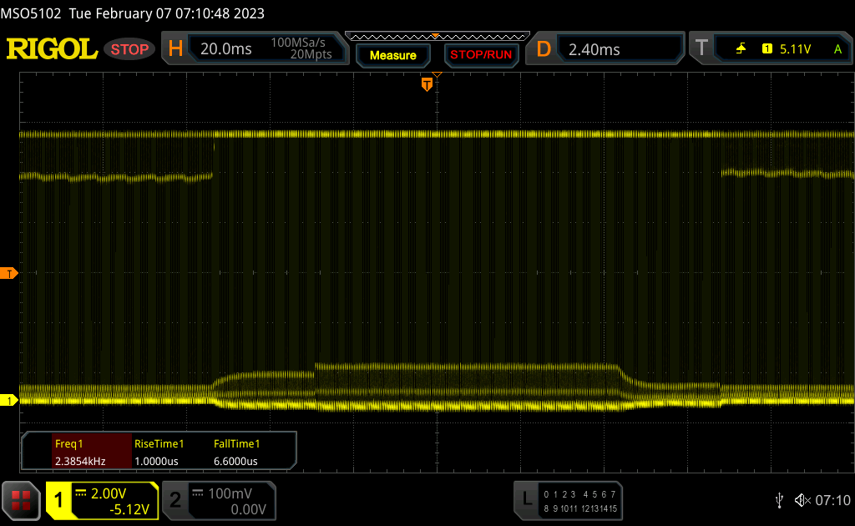
Task: Click the channel 2 DC coupling icon
Action: [x=197, y=493]
